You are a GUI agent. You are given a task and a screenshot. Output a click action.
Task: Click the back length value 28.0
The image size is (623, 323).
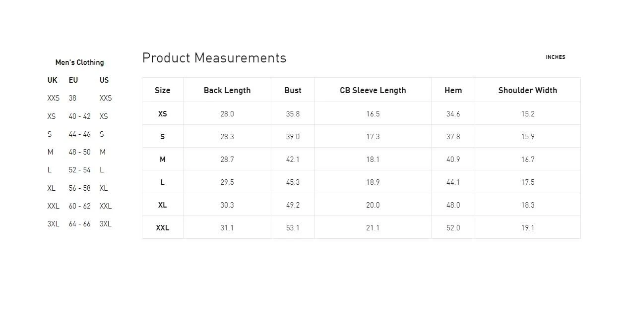coord(227,114)
